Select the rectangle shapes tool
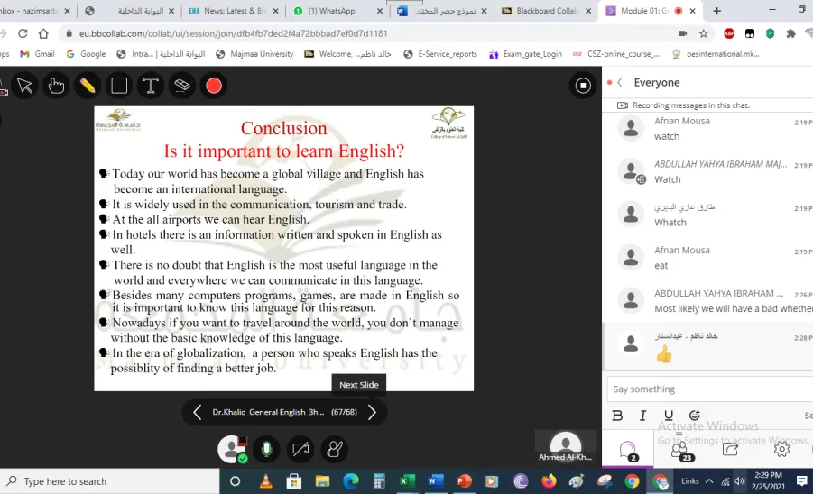Image resolution: width=813 pixels, height=494 pixels. coord(119,86)
